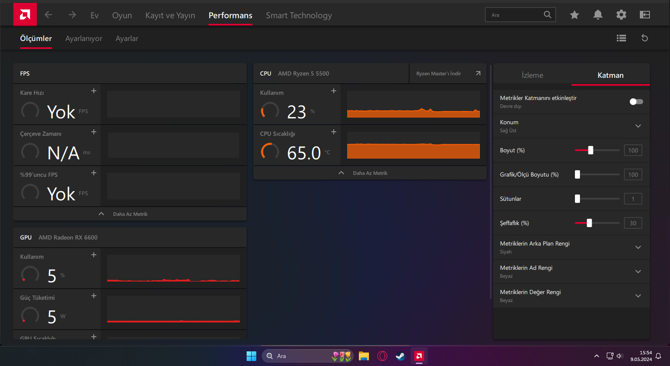The width and height of the screenshot is (670, 366).
Task: Open notifications bell in AMD Software
Action: (x=598, y=15)
